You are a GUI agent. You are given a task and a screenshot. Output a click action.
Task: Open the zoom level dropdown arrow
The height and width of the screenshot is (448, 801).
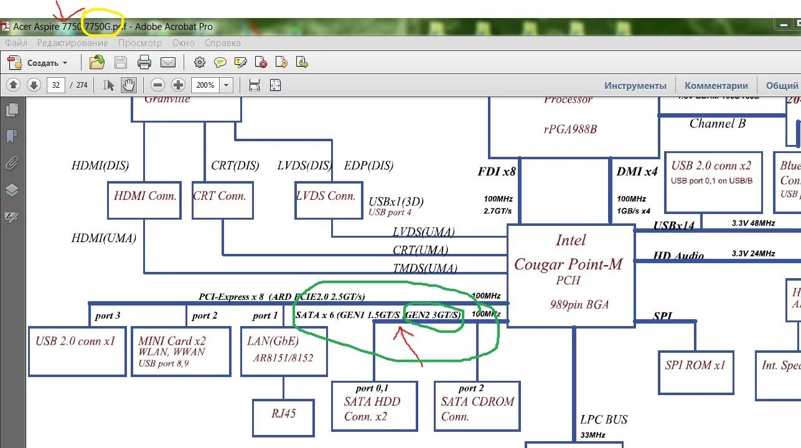(227, 85)
